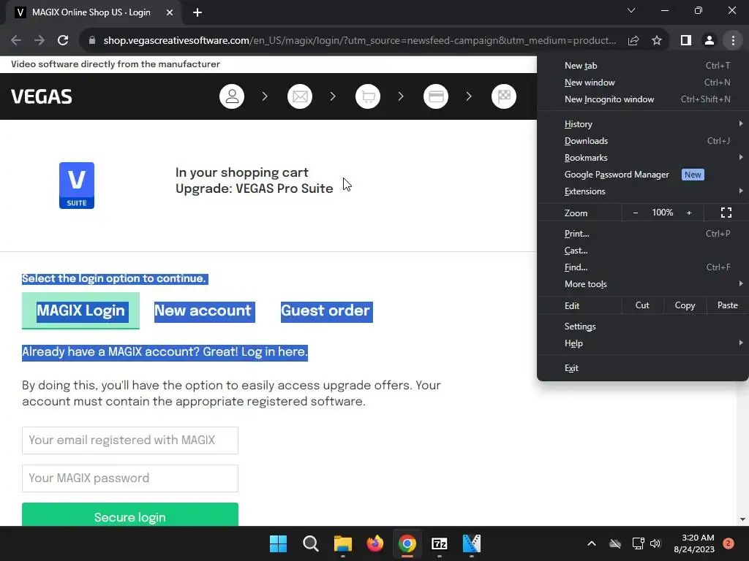The height and width of the screenshot is (561, 749).
Task: Open the notification badge showing 2
Action: [728, 543]
